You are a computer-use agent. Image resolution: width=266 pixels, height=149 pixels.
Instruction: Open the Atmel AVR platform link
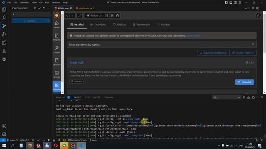pos(76,62)
